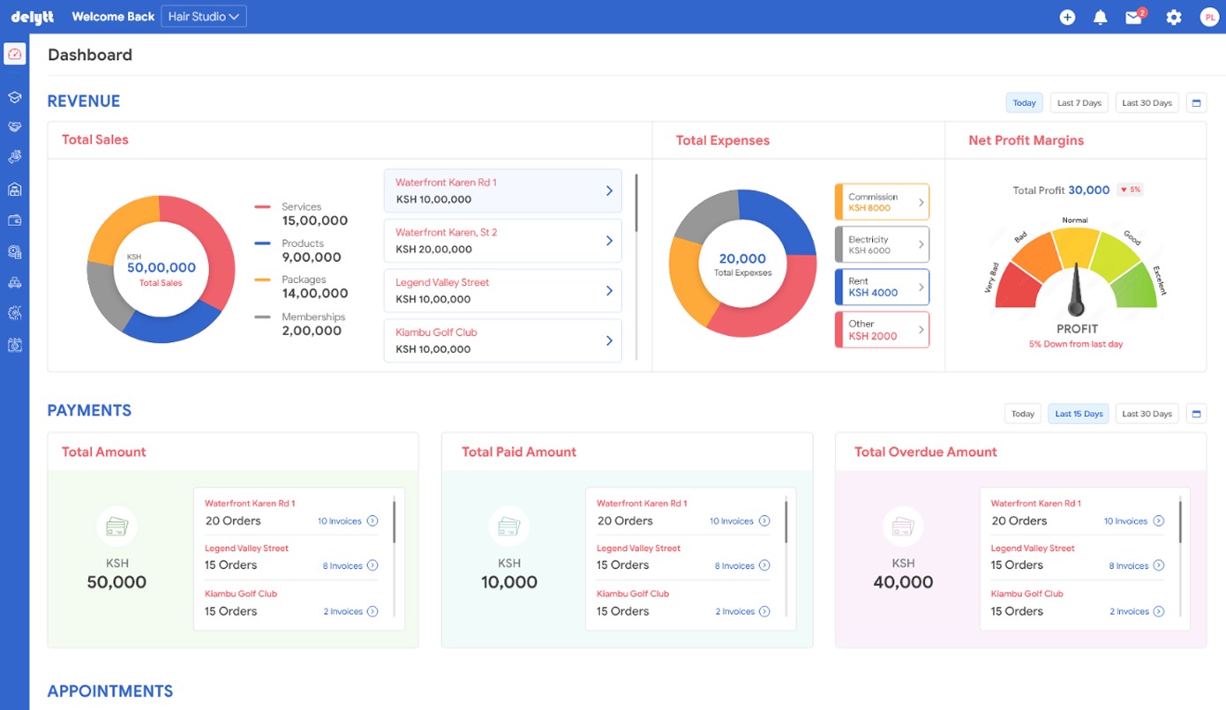The height and width of the screenshot is (710, 1226).
Task: Expand the Waterfront Karen Rd 1 sales row
Action: (x=608, y=191)
